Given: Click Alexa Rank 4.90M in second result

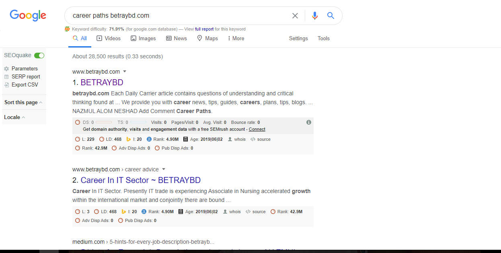Looking at the screenshot, I should (158, 212).
